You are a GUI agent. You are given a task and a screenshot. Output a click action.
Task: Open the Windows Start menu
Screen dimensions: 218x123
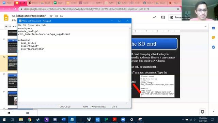4,120
